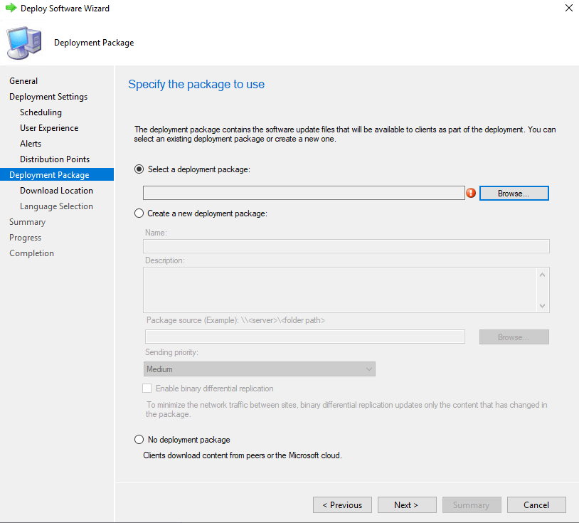Open the Sending priority Medium dropdown

[259, 369]
